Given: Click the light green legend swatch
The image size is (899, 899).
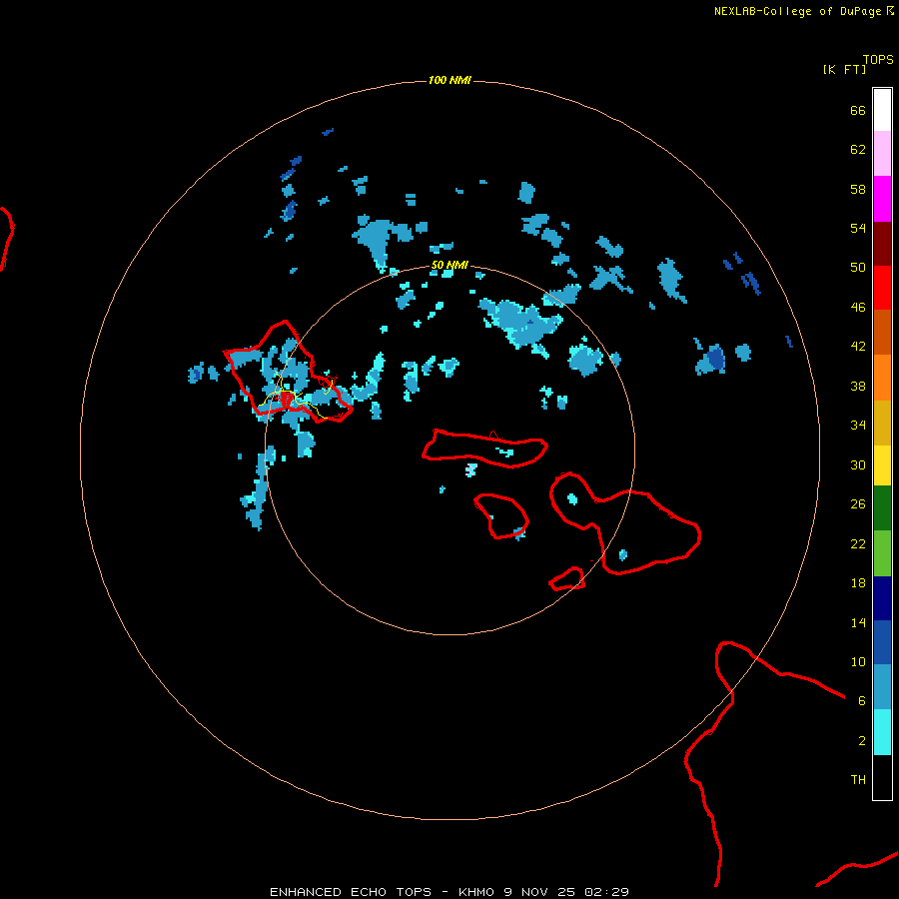Looking at the screenshot, I should pyautogui.click(x=882, y=553).
